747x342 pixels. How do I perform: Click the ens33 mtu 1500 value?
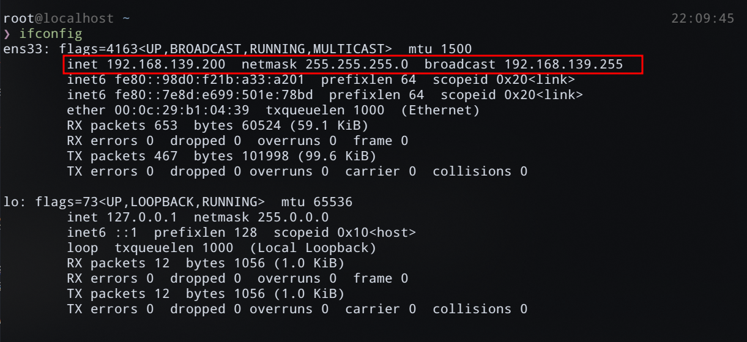coord(456,49)
